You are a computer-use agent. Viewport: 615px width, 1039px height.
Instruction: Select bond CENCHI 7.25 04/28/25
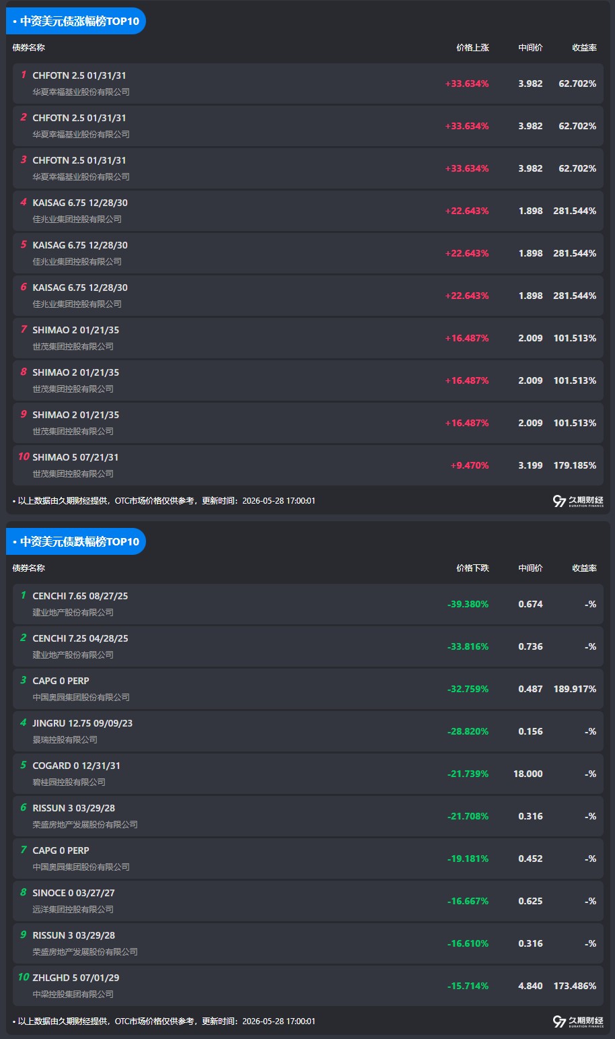pyautogui.click(x=80, y=638)
